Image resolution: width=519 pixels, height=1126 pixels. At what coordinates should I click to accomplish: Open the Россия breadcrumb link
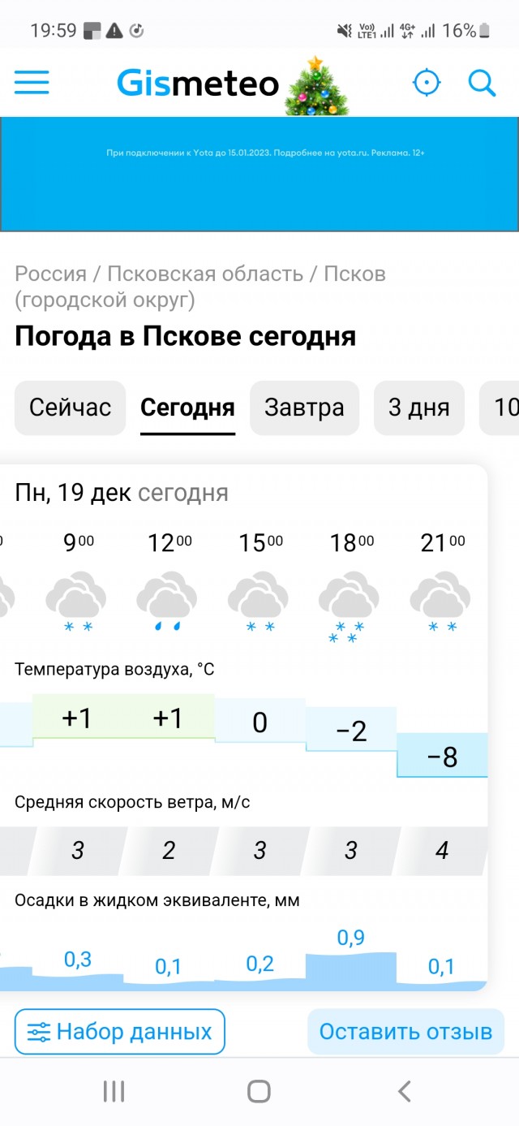click(x=50, y=274)
